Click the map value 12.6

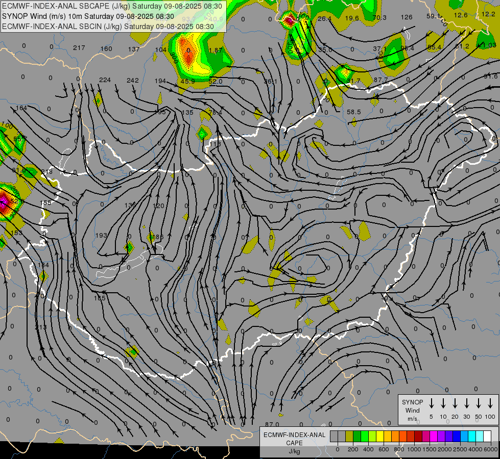click(x=461, y=15)
